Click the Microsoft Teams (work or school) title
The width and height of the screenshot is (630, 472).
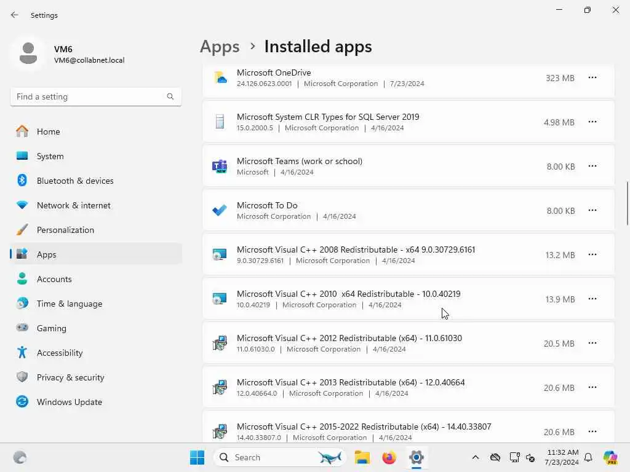(300, 161)
